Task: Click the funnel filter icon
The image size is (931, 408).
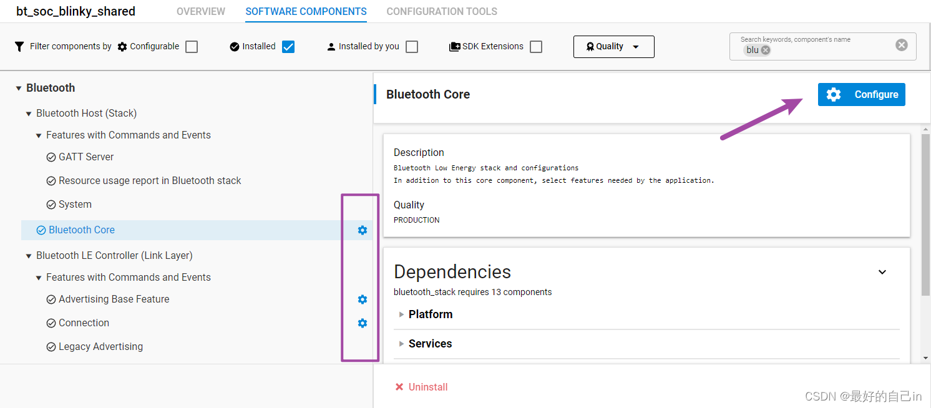Action: coord(19,47)
